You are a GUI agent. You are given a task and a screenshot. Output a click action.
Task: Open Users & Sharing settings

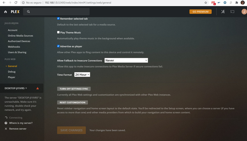[x=17, y=52]
